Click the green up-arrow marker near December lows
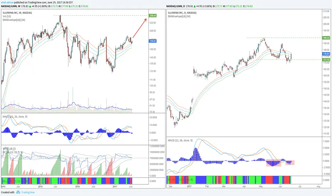Screen dimensions: 332x196 click(x=182, y=119)
